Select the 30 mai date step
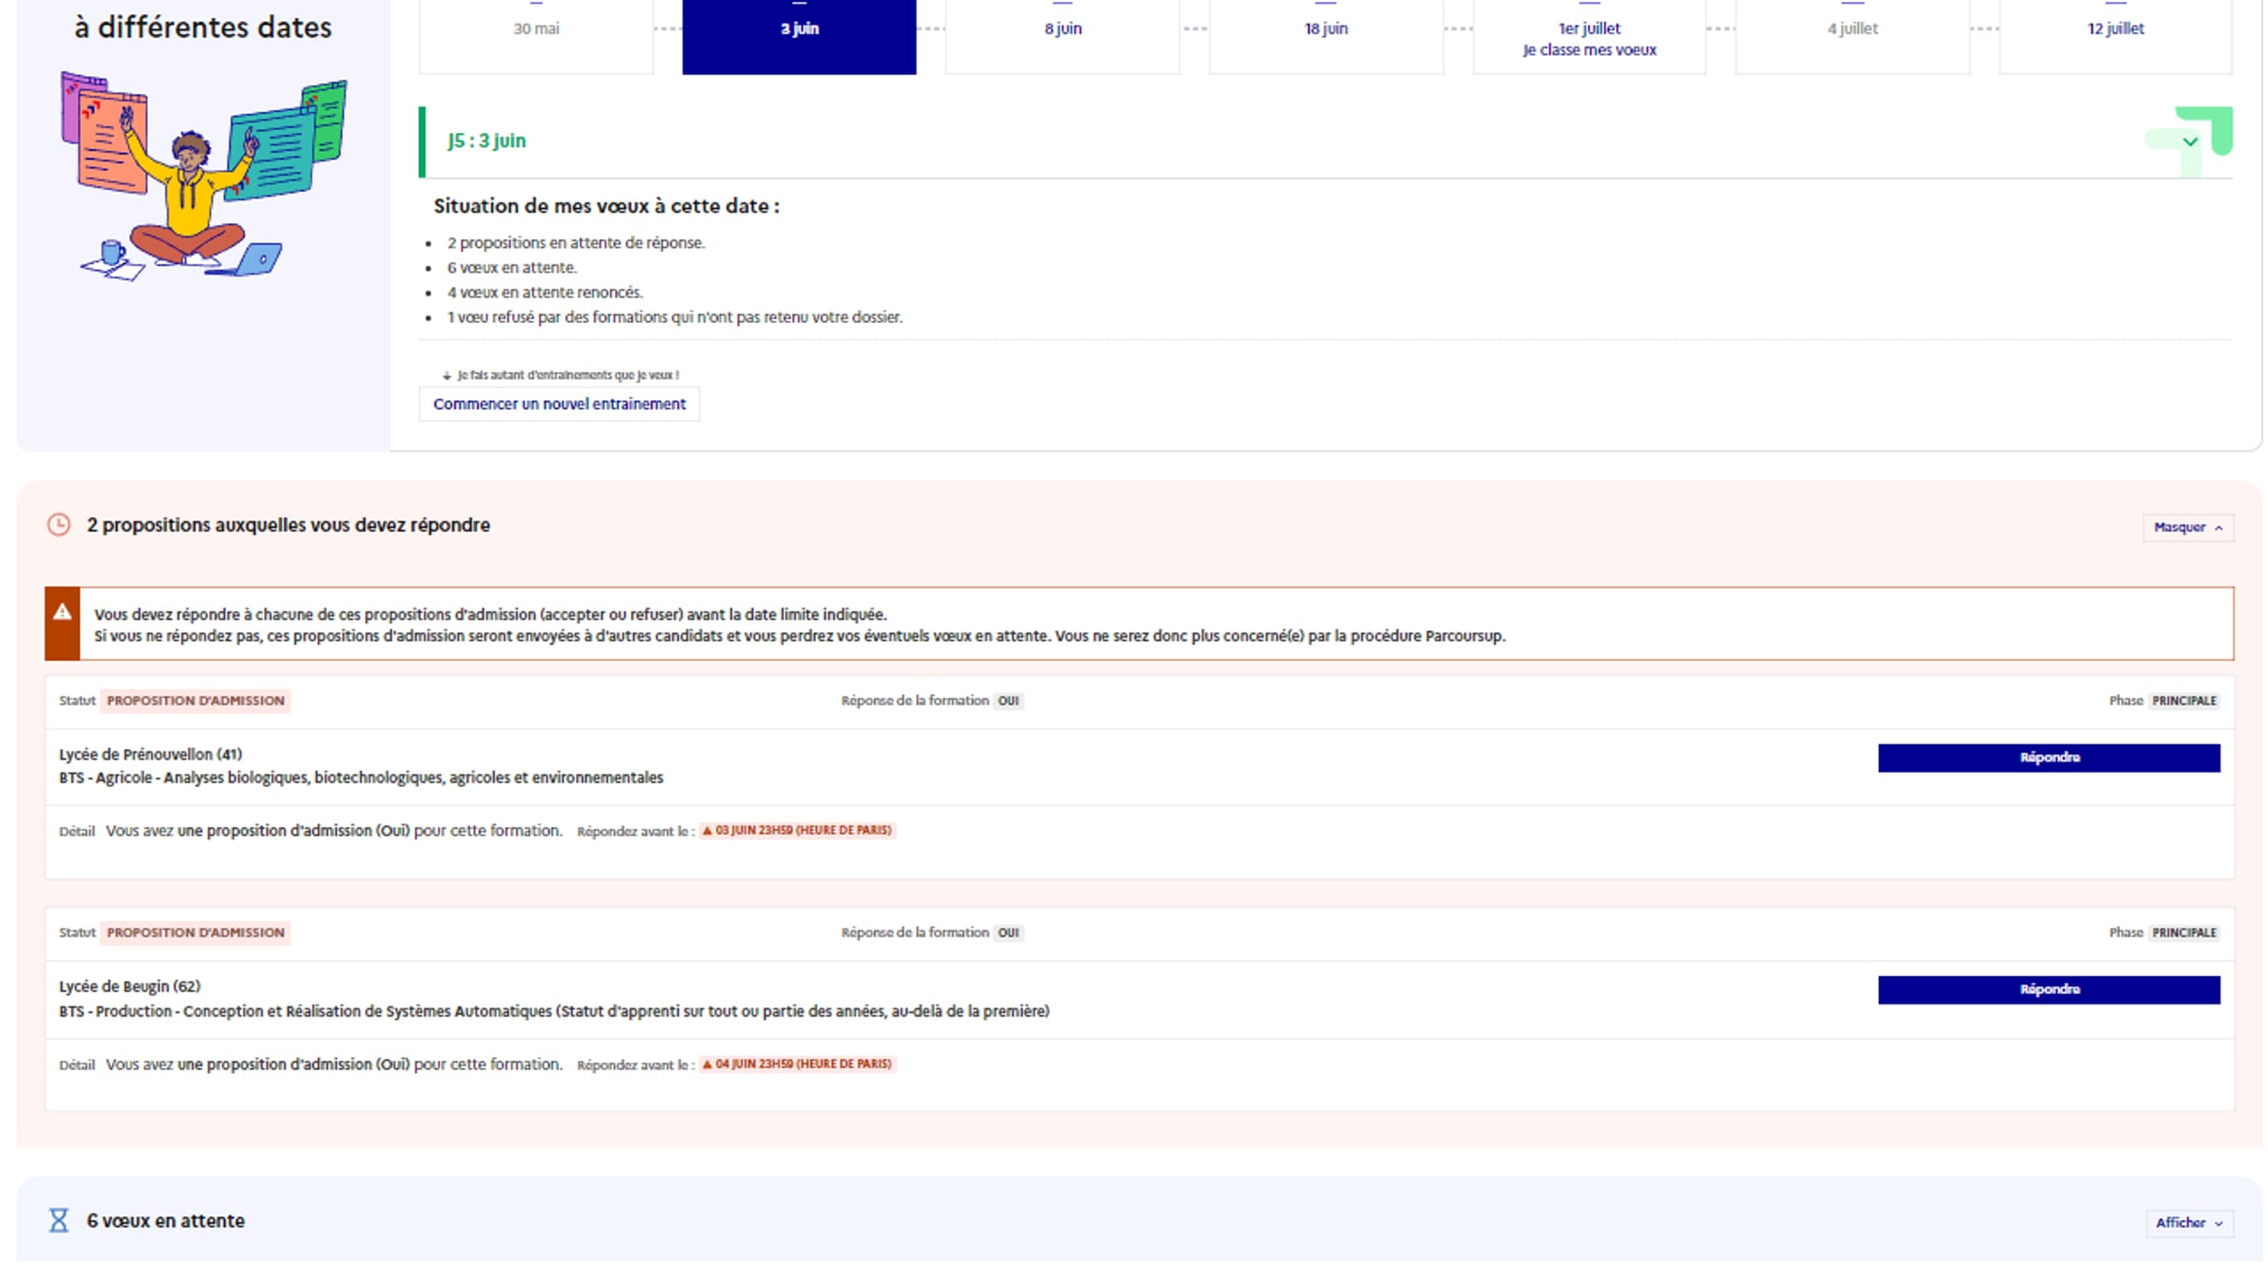Screen dimensions: 2268x1275 coord(536,35)
